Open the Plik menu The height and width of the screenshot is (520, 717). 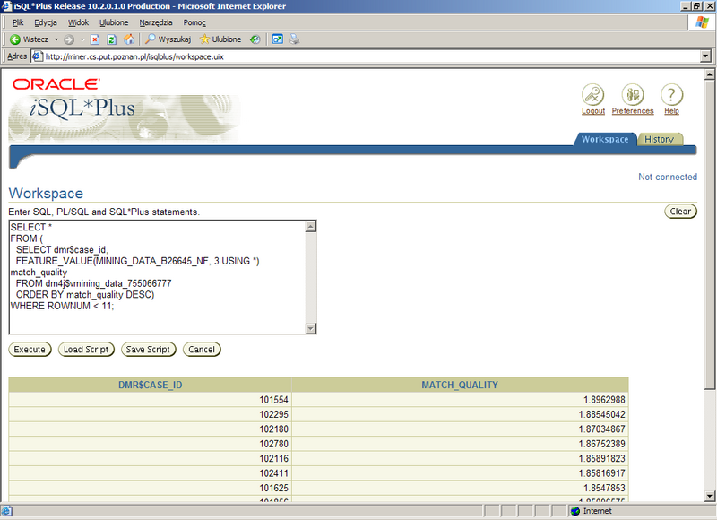pyautogui.click(x=18, y=22)
